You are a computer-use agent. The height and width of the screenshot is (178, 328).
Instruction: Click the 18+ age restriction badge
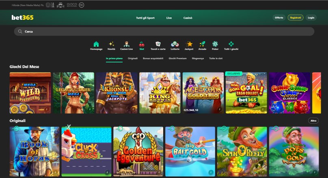[x=82, y=5]
